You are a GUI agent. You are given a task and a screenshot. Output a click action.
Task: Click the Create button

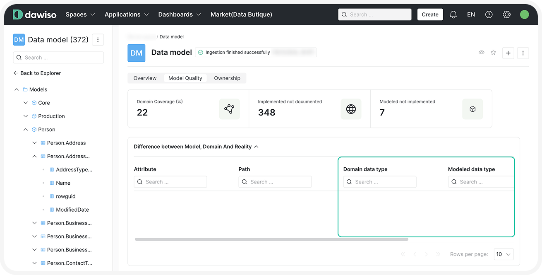click(x=430, y=14)
